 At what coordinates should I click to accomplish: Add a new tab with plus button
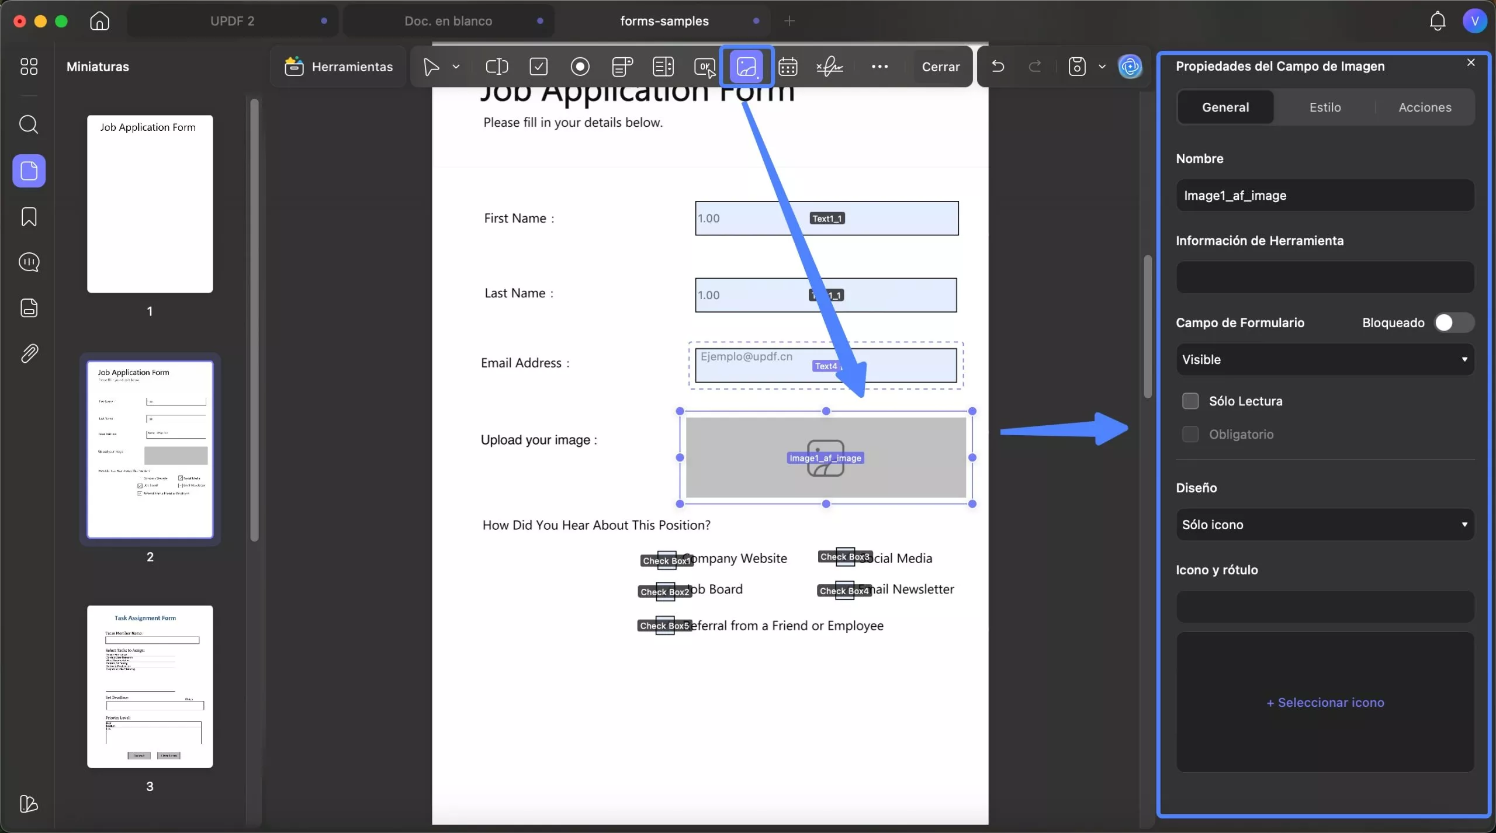click(789, 21)
